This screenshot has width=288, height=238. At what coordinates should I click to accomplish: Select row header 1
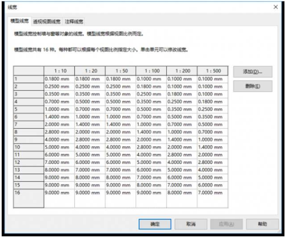[x=28, y=79]
